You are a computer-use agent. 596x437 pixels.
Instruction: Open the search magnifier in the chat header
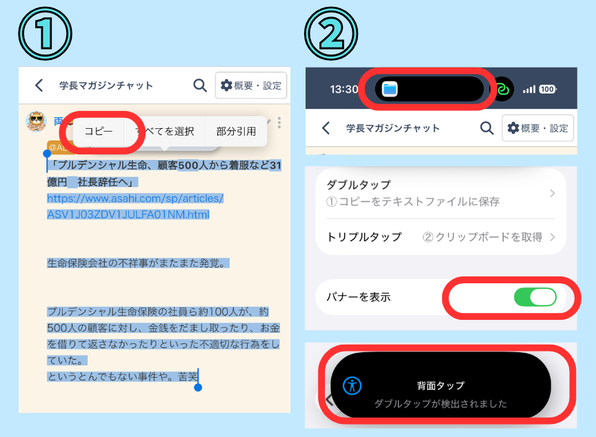[199, 85]
